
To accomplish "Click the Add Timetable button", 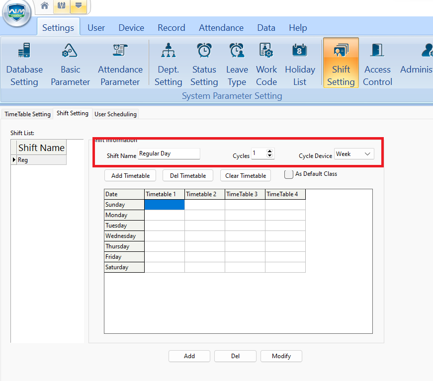I will [x=130, y=176].
